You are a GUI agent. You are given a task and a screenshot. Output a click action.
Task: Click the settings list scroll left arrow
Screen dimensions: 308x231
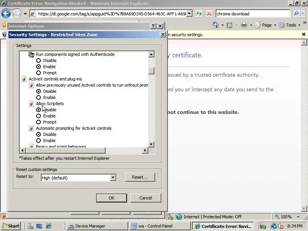point(22,151)
